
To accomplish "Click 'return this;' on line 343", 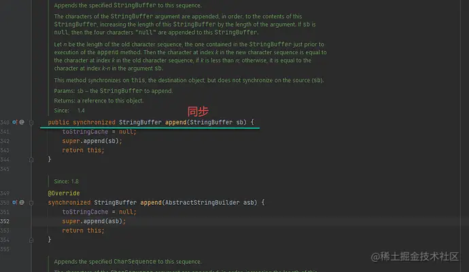I will pyautogui.click(x=83, y=150).
